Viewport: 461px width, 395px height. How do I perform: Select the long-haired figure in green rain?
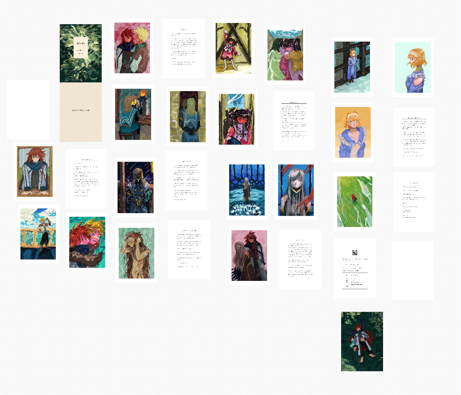click(136, 253)
